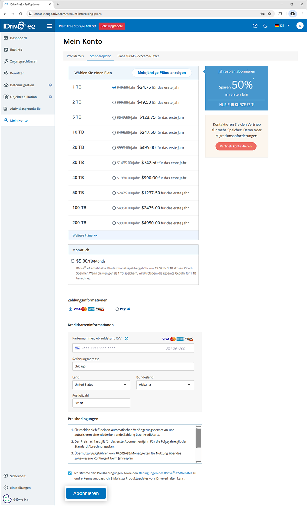Screen dimensions: 307x506
Task: Select the 20 TB plan radio button
Action: 114,148
